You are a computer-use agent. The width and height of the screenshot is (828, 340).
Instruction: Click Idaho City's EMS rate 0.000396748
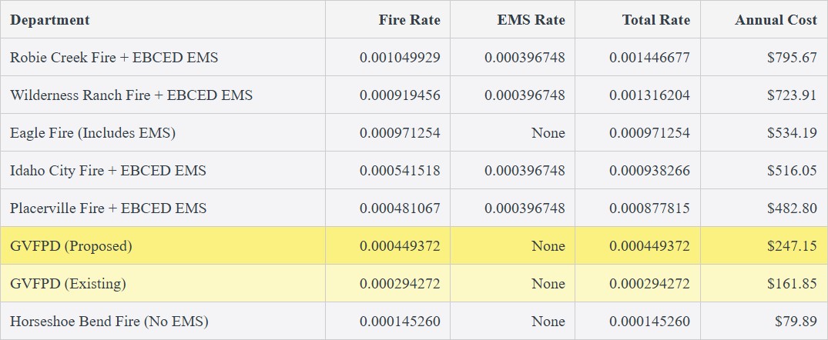[x=525, y=171]
